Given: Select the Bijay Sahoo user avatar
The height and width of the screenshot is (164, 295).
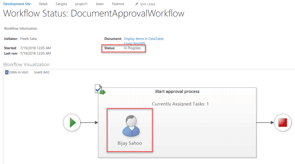Looking at the screenshot, I should pyautogui.click(x=131, y=126).
